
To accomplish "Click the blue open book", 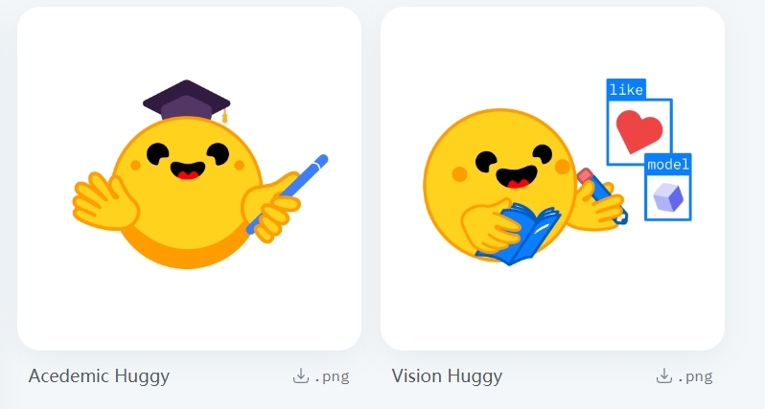I will tap(519, 234).
